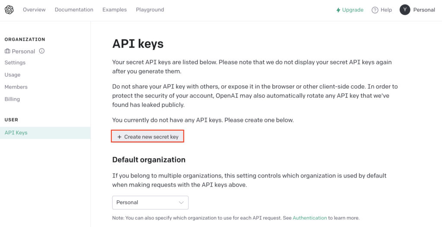Go to the Overview page
Image resolution: width=442 pixels, height=227 pixels.
point(34,9)
